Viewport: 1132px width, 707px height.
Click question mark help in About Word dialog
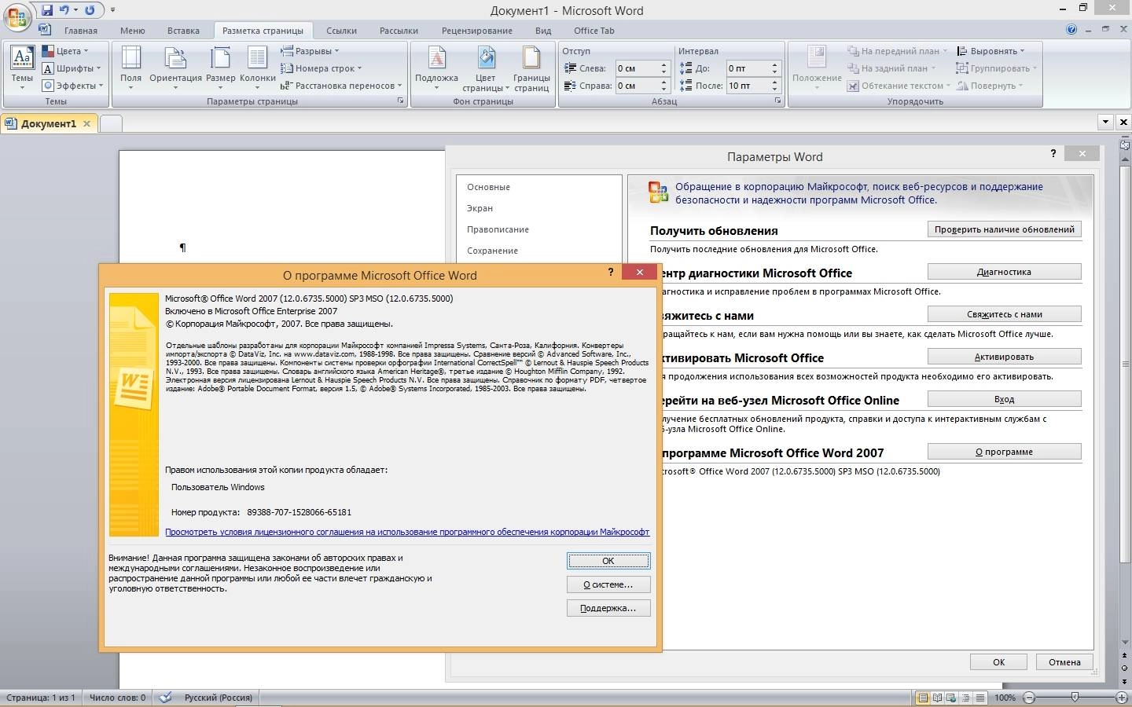(x=611, y=272)
